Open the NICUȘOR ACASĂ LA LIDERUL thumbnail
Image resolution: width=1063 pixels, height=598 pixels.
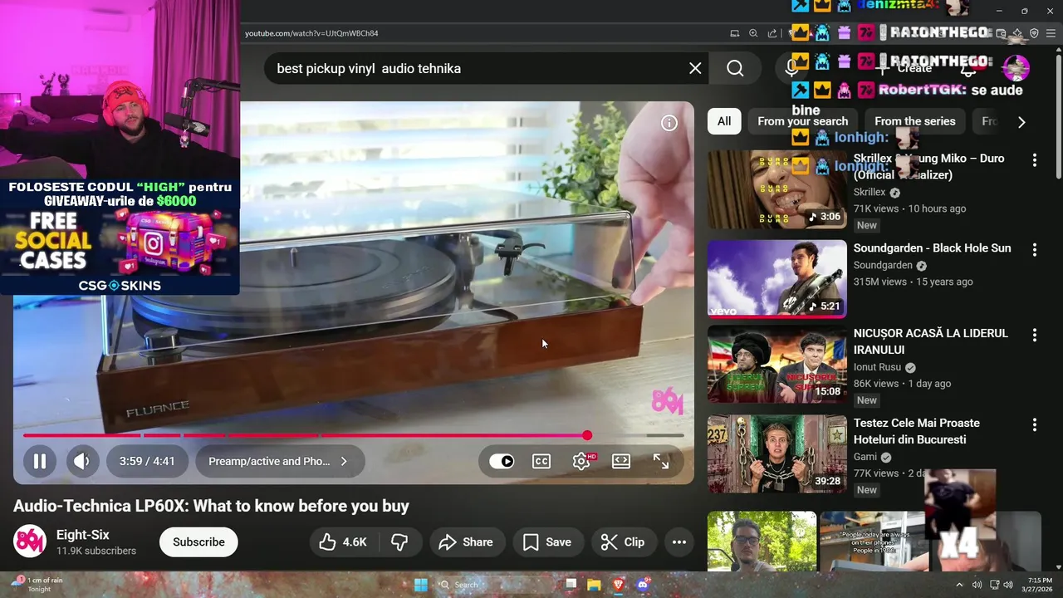[x=777, y=365]
